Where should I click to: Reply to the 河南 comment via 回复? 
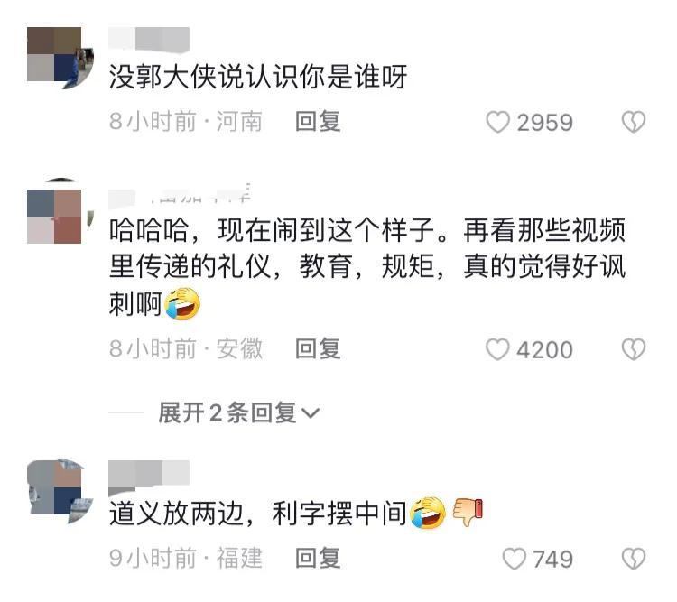[x=318, y=122]
